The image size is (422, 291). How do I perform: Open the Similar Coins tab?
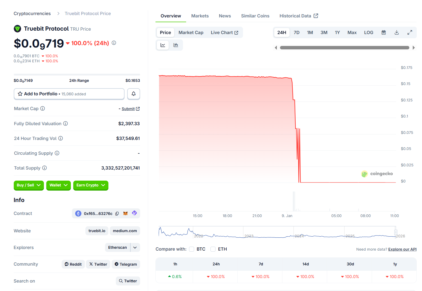pyautogui.click(x=255, y=16)
